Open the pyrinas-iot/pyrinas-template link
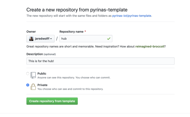Image resolution: width=190 pixels, height=117 pixels. [x=132, y=16]
